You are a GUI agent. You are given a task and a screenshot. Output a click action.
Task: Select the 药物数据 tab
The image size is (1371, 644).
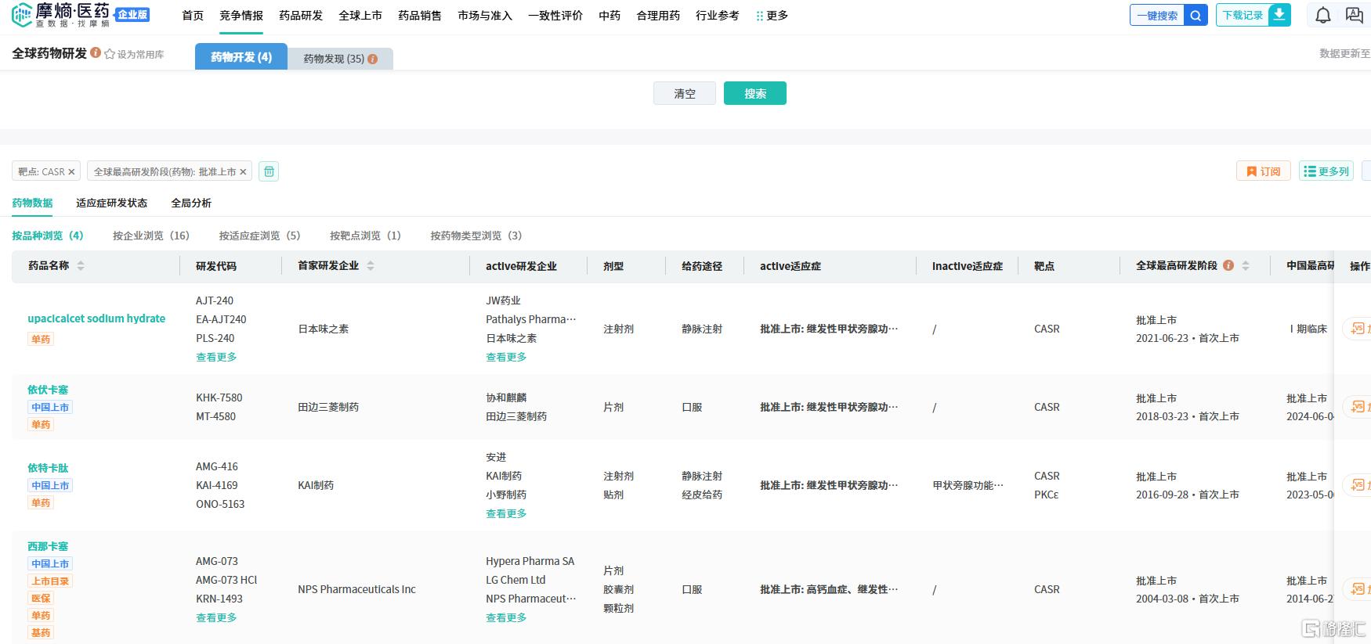pyautogui.click(x=32, y=203)
